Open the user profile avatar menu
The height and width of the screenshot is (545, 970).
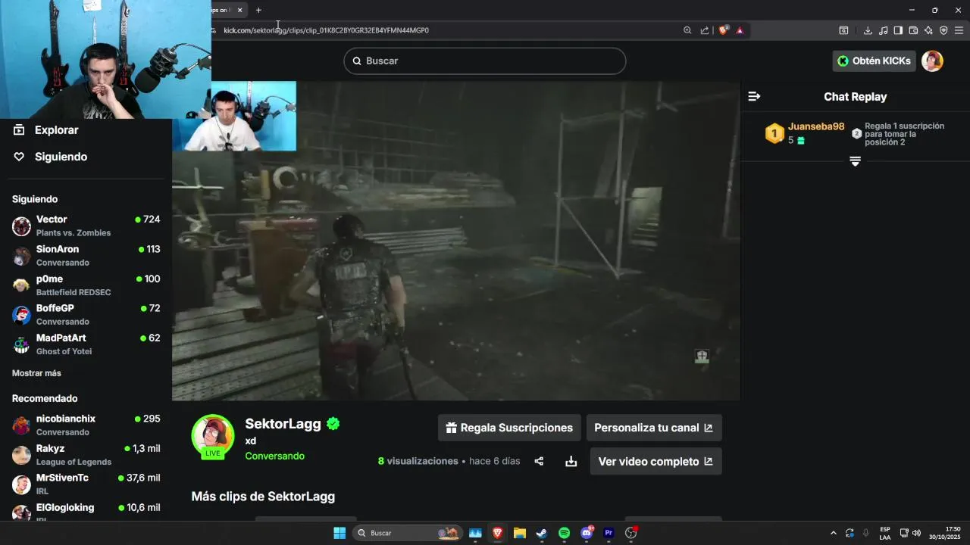point(932,61)
